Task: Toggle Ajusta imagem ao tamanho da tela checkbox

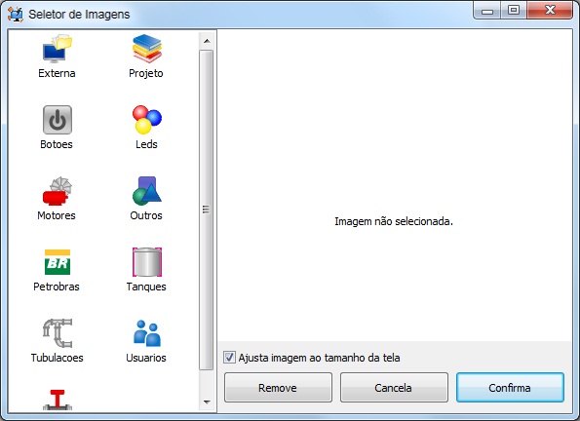Action: click(229, 358)
